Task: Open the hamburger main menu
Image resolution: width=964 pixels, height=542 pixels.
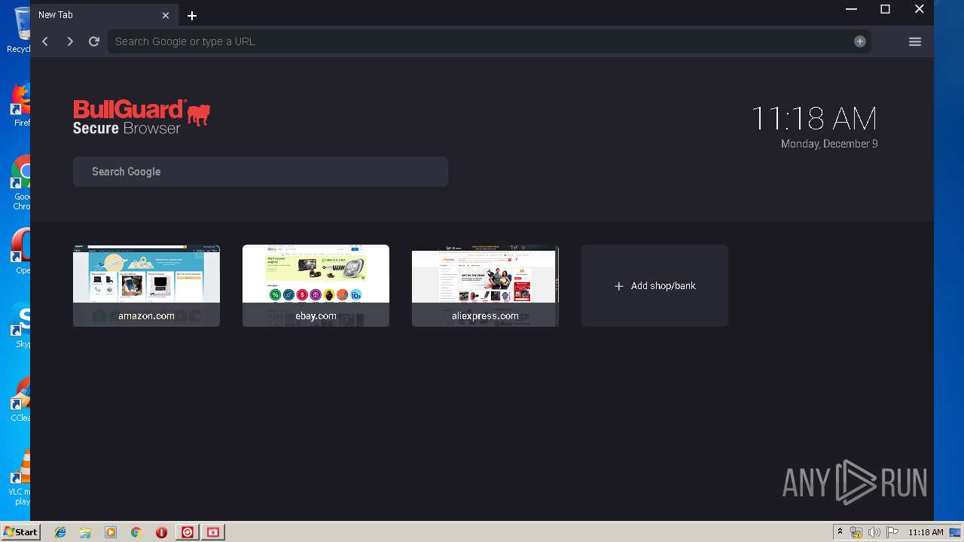Action: [915, 41]
